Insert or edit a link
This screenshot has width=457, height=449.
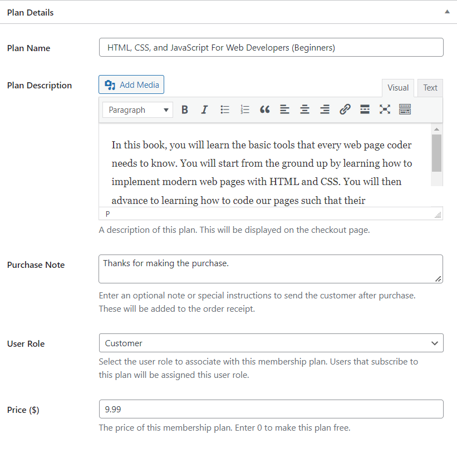pyautogui.click(x=345, y=109)
